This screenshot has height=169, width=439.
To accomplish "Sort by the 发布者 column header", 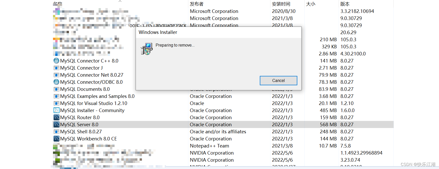I will [x=197, y=4].
